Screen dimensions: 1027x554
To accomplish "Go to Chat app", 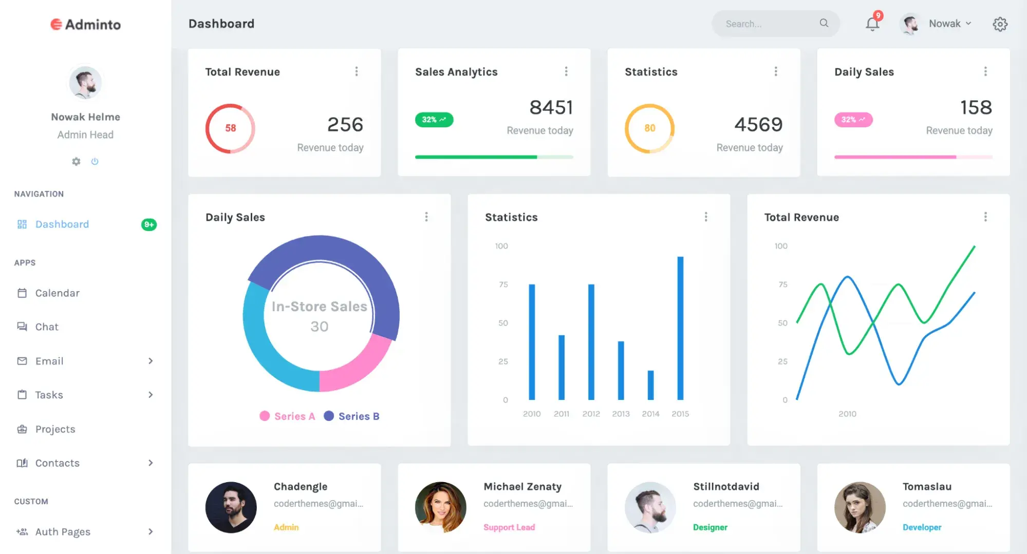I will (x=46, y=327).
